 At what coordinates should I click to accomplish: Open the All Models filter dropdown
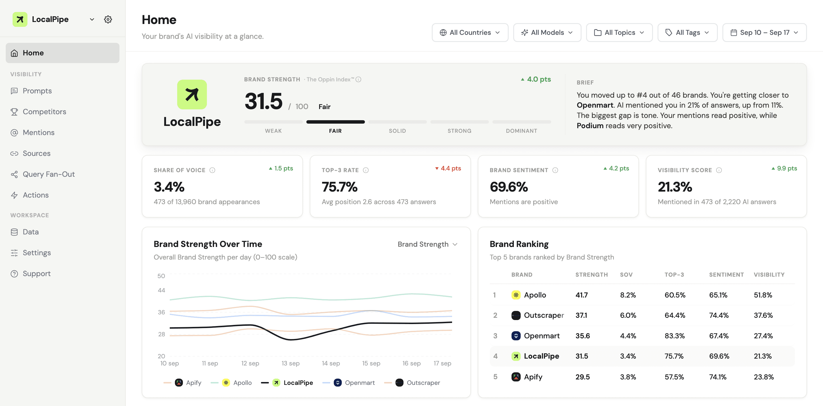click(547, 33)
